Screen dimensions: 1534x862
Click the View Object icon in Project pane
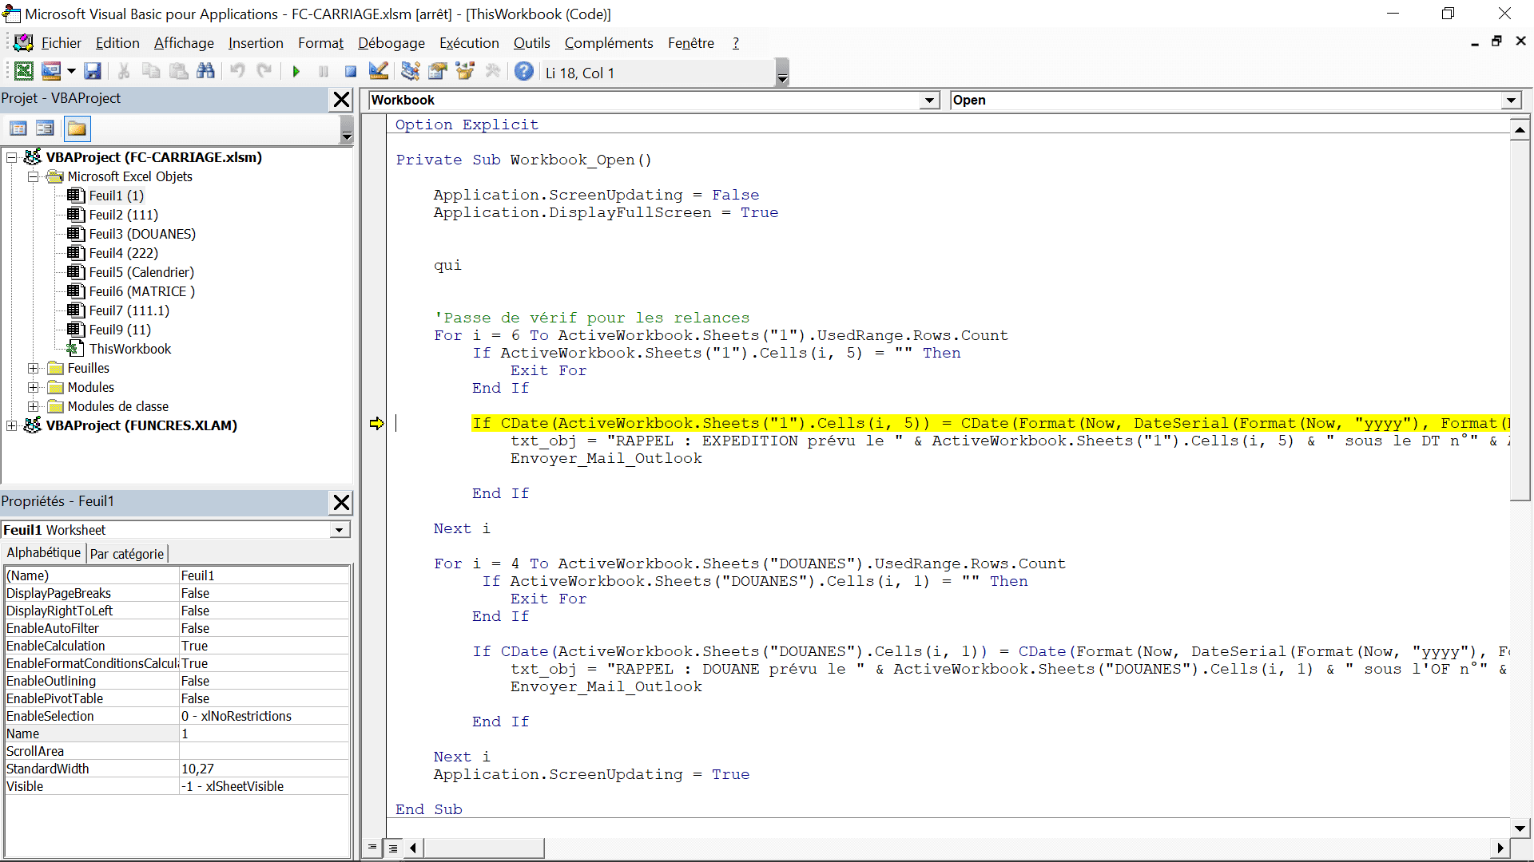45,129
